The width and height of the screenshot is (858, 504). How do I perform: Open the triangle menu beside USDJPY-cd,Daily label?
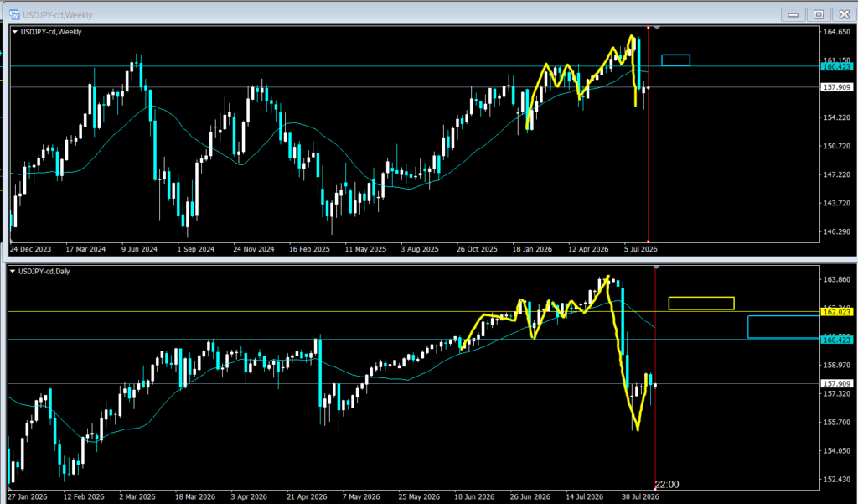pos(13,271)
